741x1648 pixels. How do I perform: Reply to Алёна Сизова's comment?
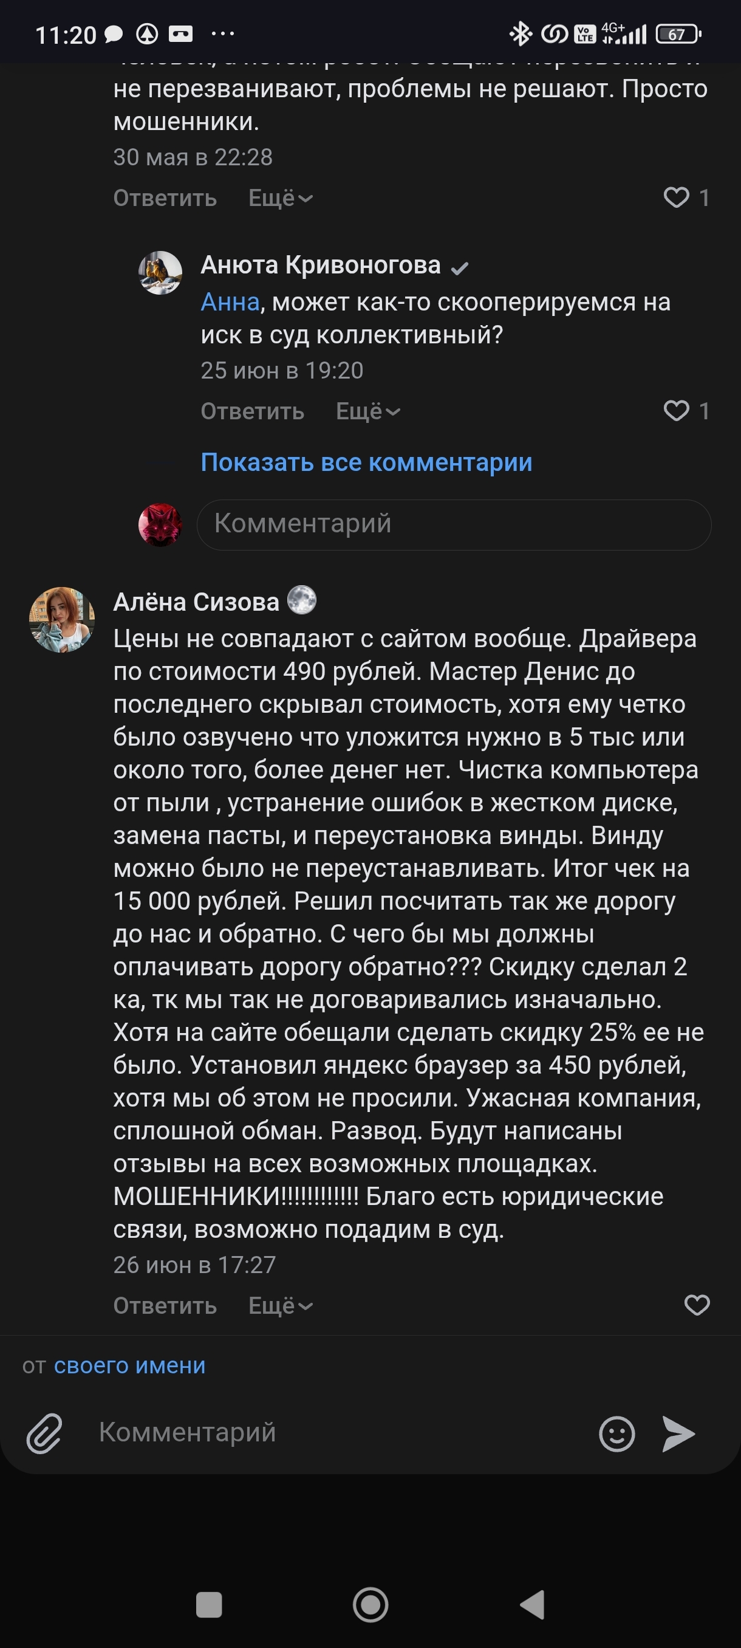coord(165,1306)
